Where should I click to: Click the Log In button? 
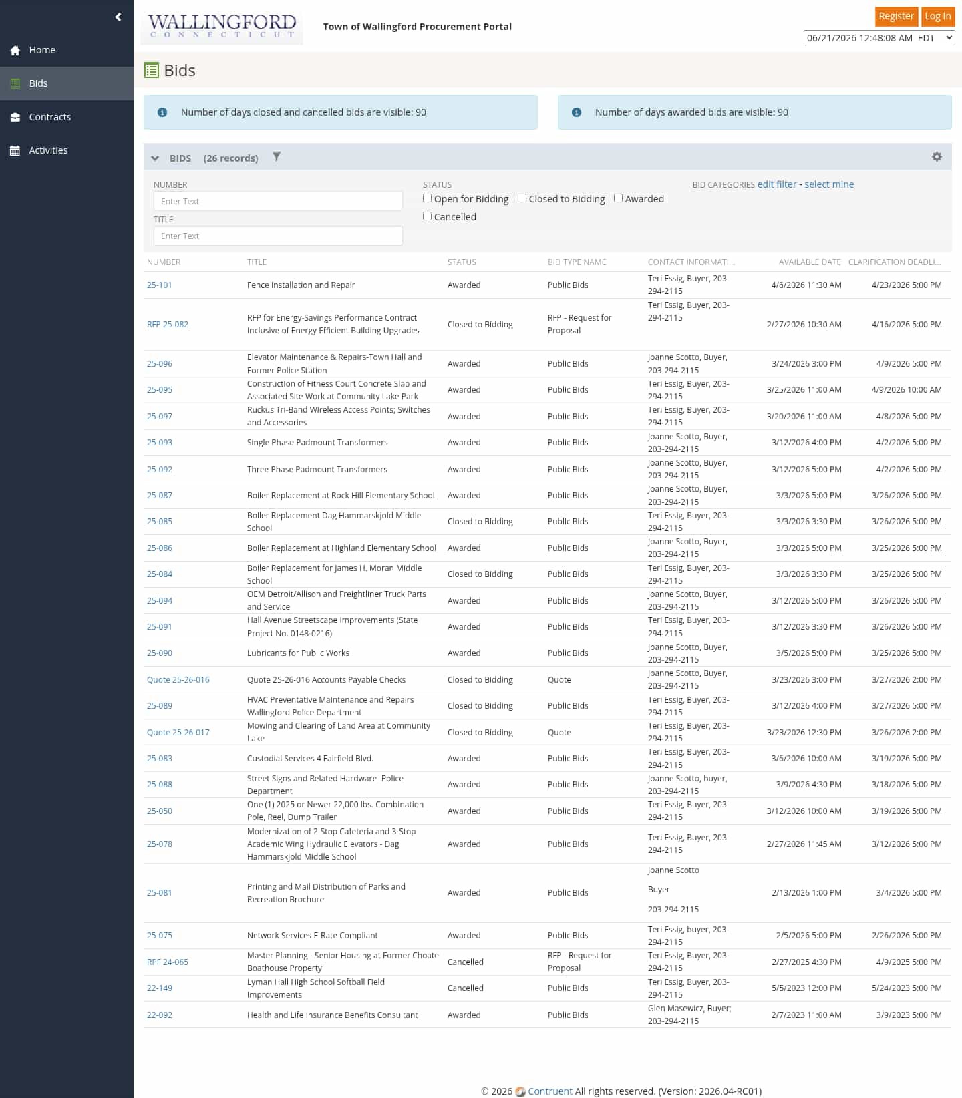(937, 16)
